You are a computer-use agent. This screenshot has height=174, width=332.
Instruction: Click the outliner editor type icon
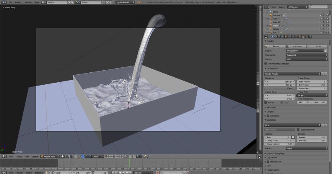[266, 7]
